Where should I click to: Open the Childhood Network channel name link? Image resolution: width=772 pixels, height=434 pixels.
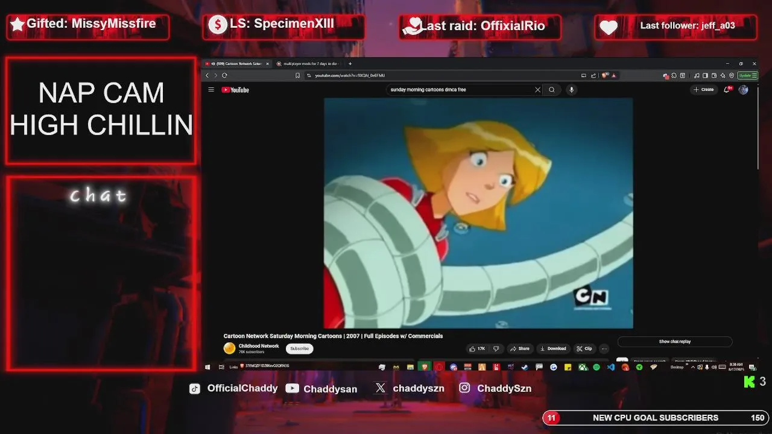click(x=259, y=346)
